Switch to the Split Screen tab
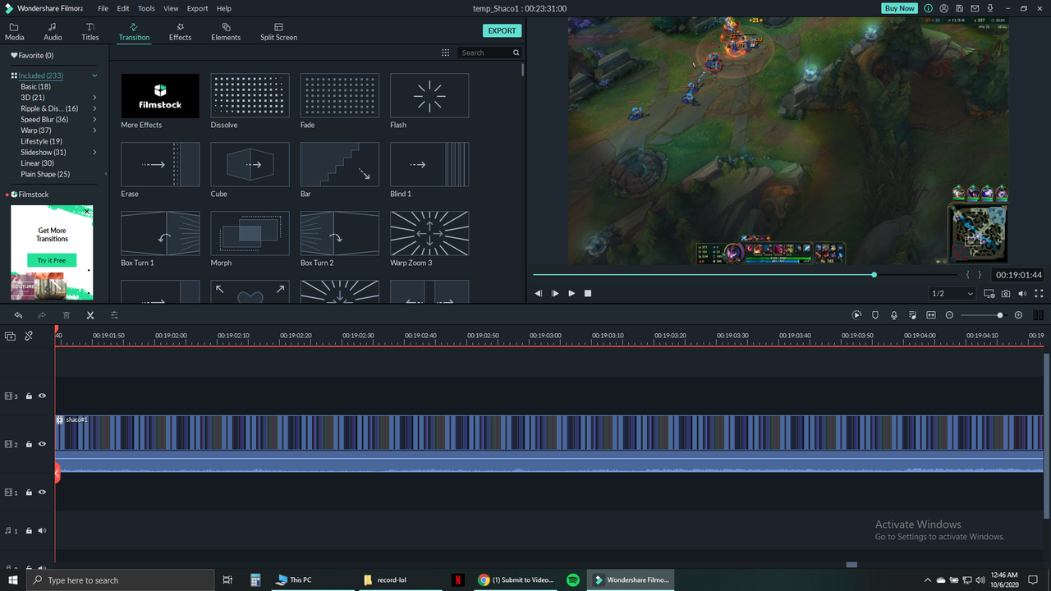 point(278,32)
